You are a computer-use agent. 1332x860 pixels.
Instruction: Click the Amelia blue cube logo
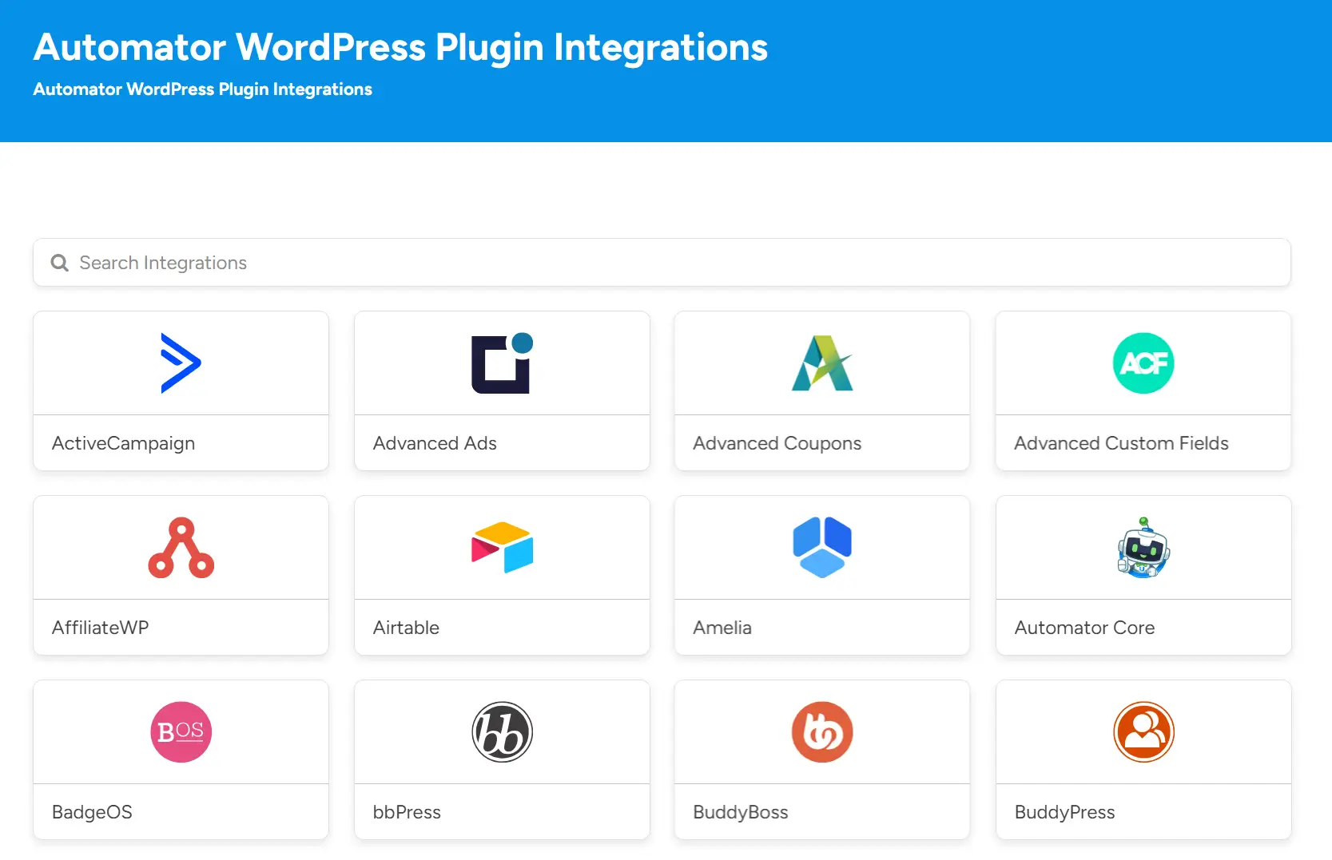(x=822, y=548)
